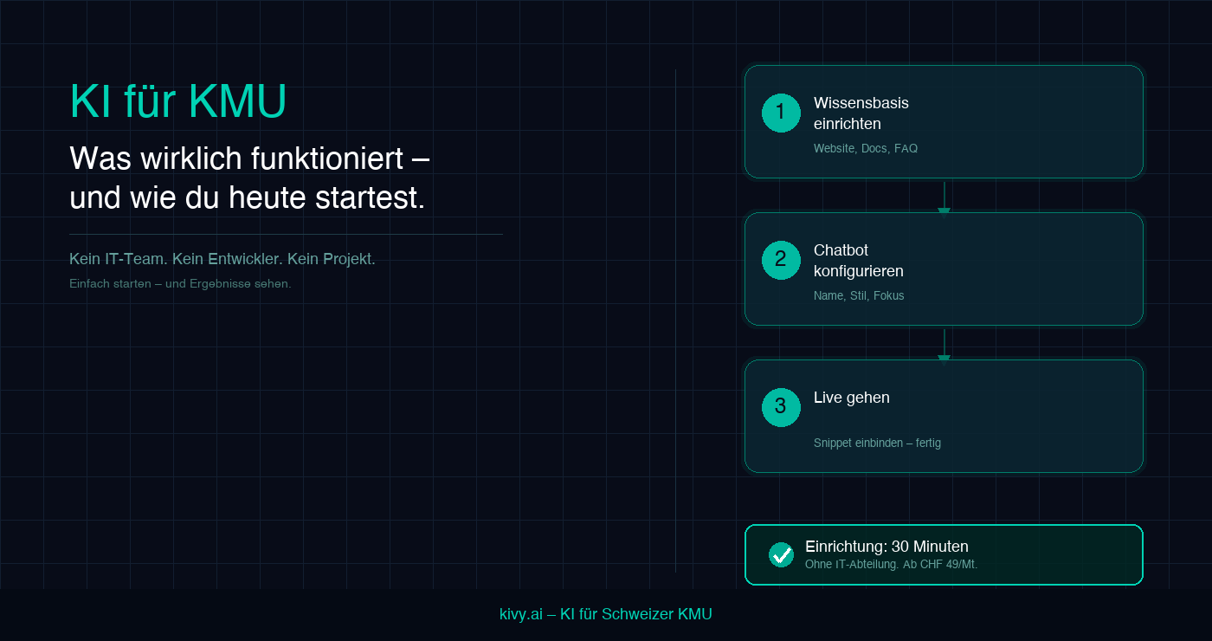The height and width of the screenshot is (641, 1212).
Task: Select the "Chatbot konfigurieren" step title
Action: point(858,261)
